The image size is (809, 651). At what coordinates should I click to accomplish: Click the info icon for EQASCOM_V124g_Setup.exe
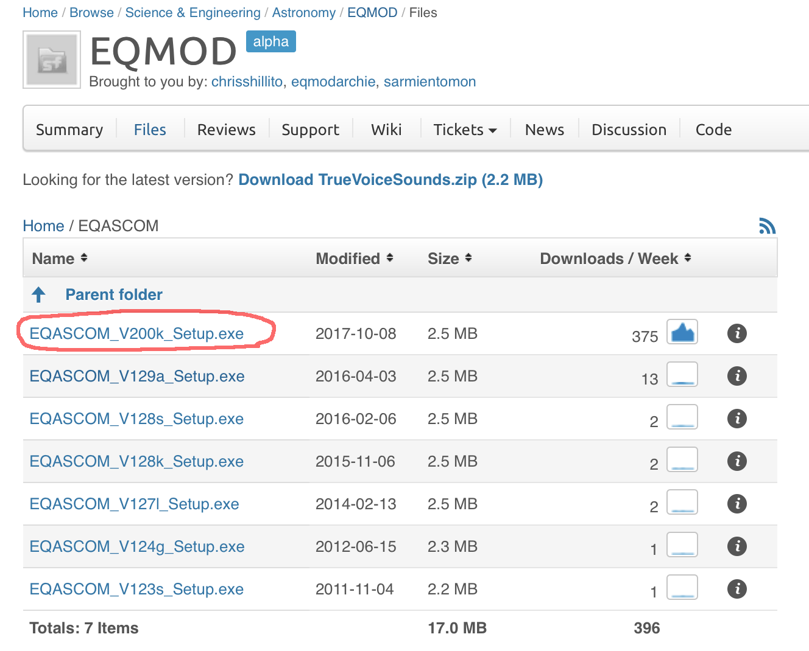click(737, 546)
